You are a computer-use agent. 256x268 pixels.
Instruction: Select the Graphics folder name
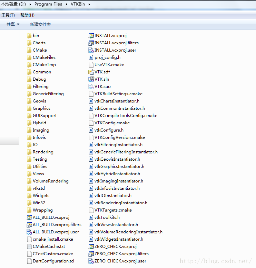point(41,108)
